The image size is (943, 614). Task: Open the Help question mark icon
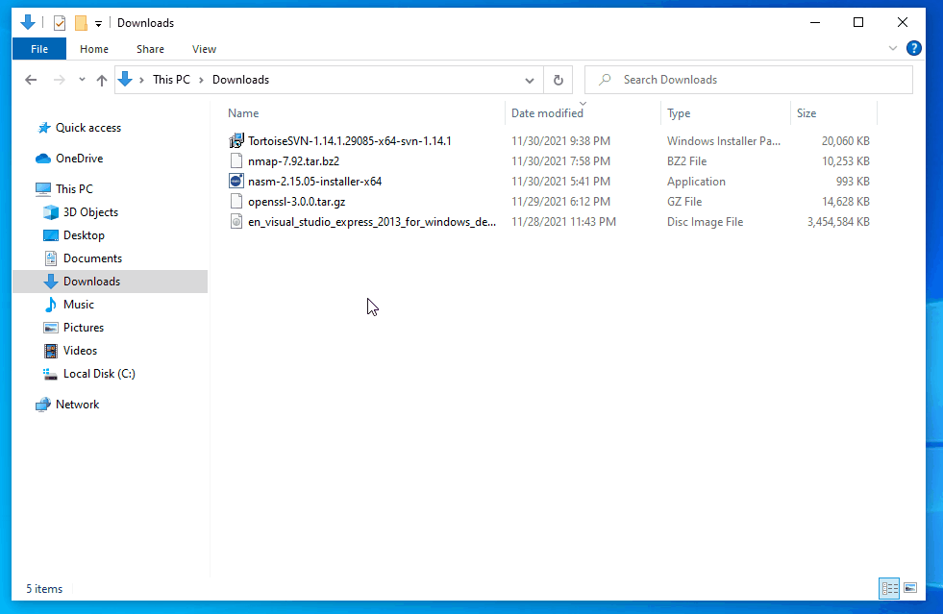tap(913, 48)
